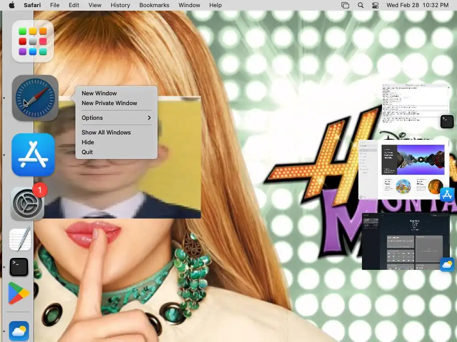The height and width of the screenshot is (342, 457).
Task: Open the View menu
Action: (95, 5)
